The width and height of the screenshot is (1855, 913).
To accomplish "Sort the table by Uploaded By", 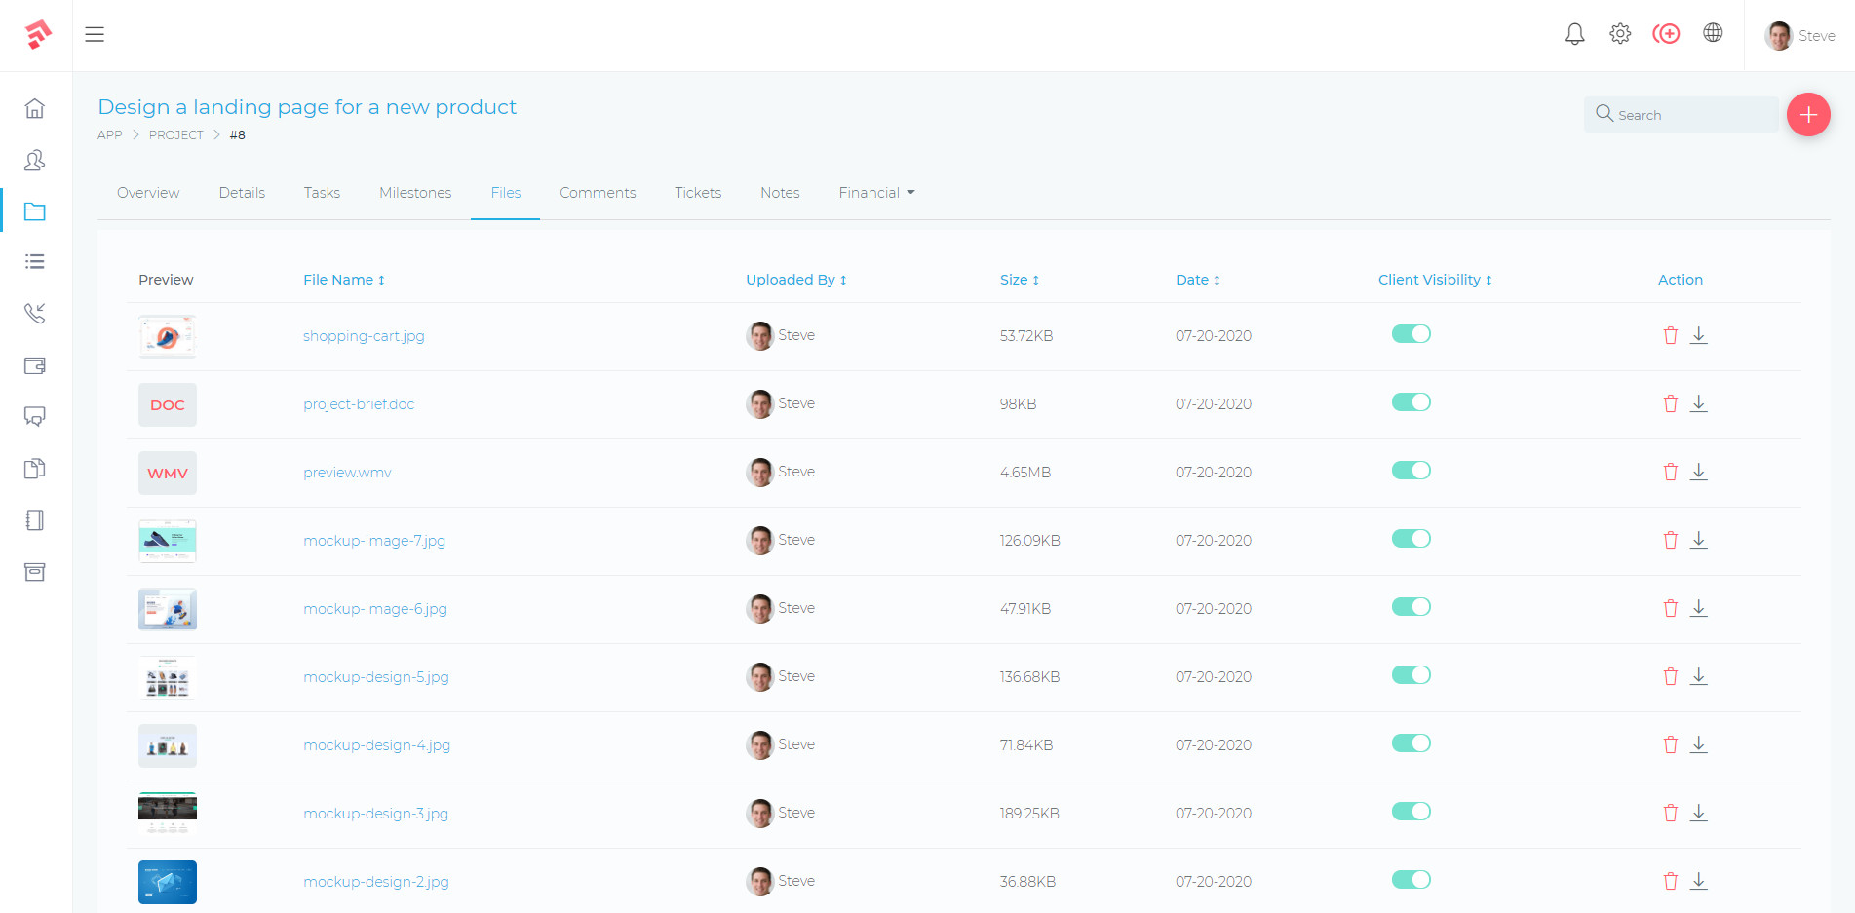I will tap(796, 280).
